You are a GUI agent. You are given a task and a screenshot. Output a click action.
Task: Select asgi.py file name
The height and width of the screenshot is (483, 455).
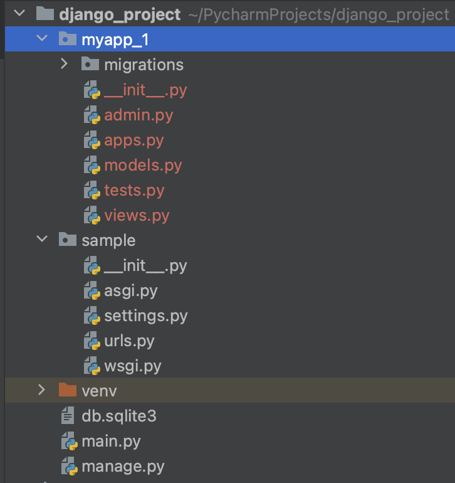tap(131, 292)
